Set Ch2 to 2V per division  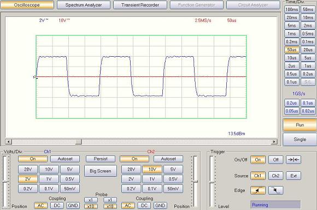coord(131,179)
